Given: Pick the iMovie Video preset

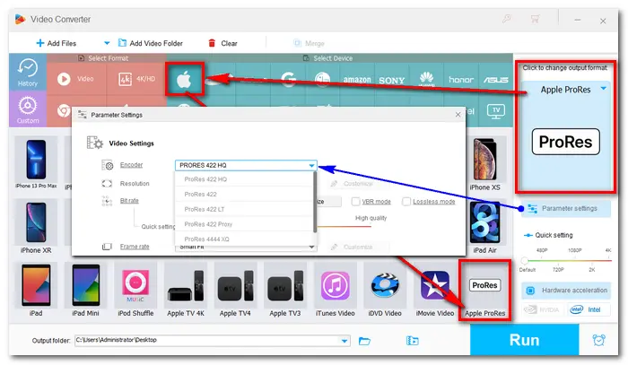Looking at the screenshot, I should click(x=435, y=290).
